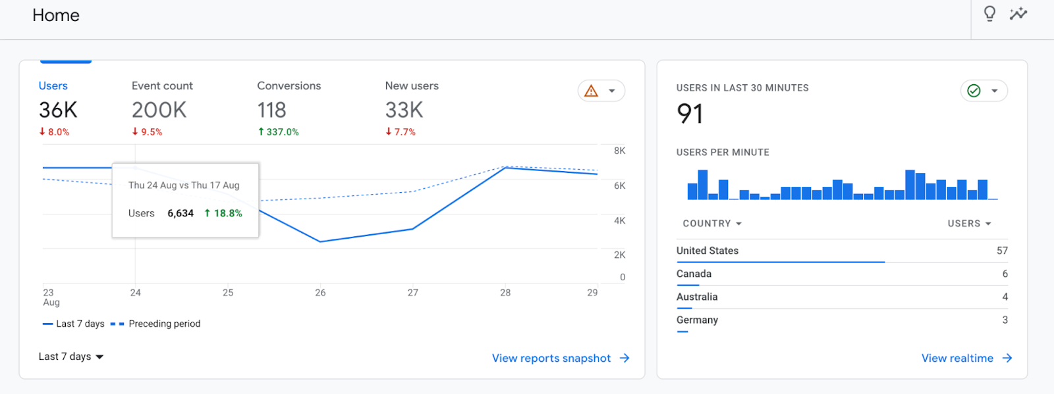Click the Germany country row
This screenshot has width=1054, height=394.
coord(842,320)
